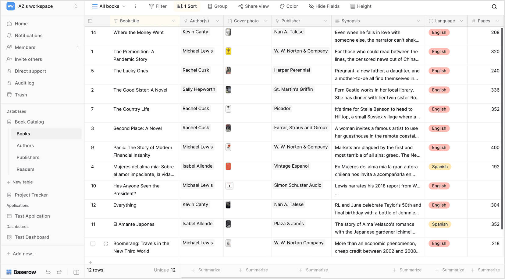Click Add new... in sidebar
Screen dimensions: 505x279
[21, 254]
